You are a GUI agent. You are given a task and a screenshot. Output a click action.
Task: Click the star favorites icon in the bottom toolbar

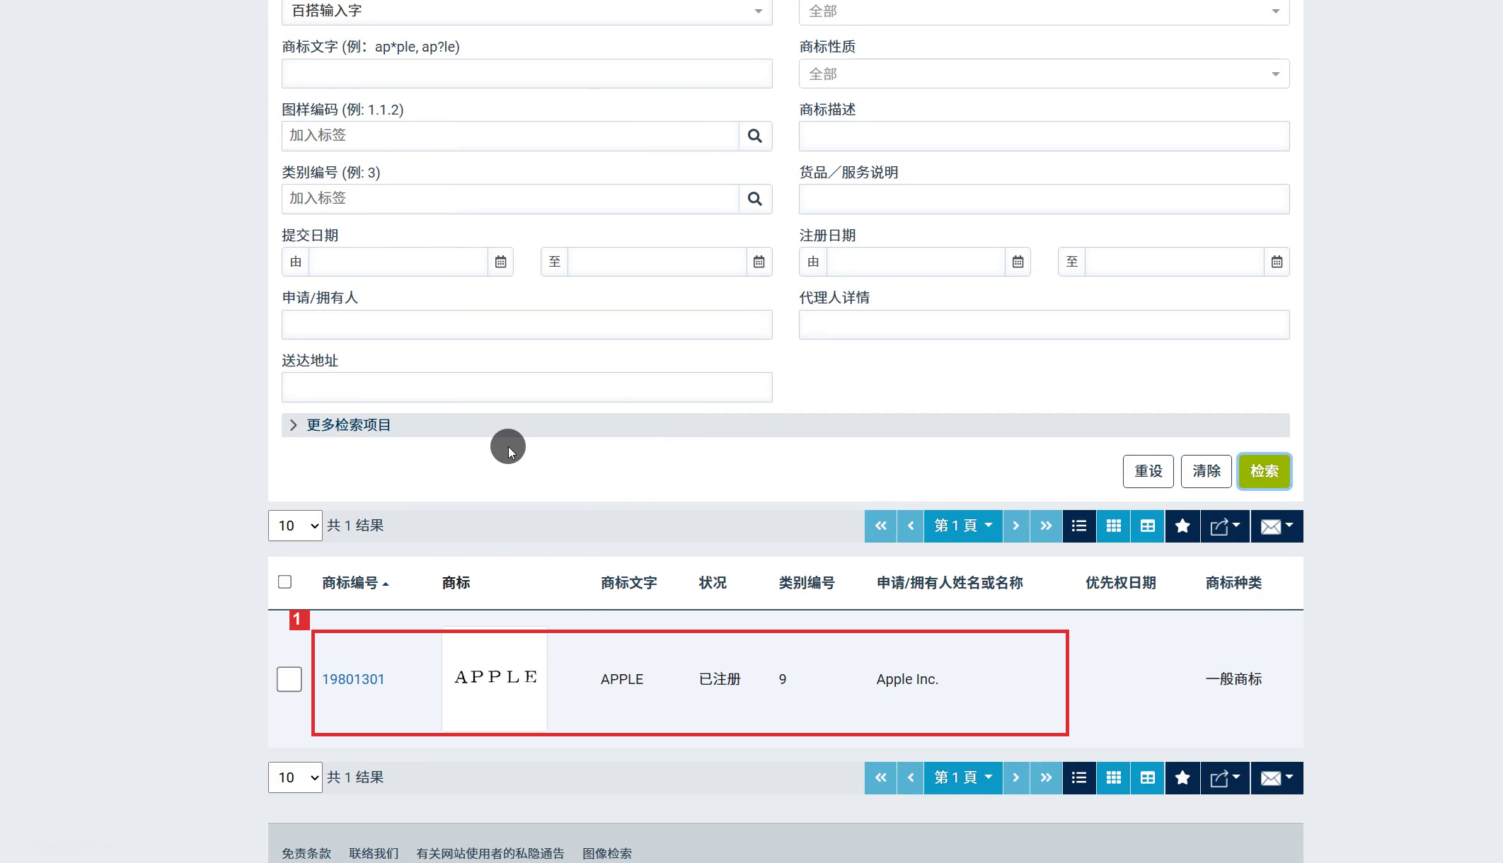pyautogui.click(x=1182, y=778)
